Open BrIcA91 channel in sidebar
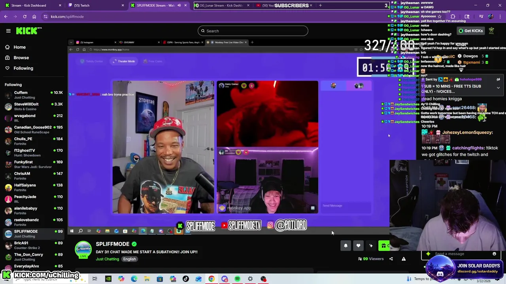Viewport: 506px width, 284px height. pos(33,245)
